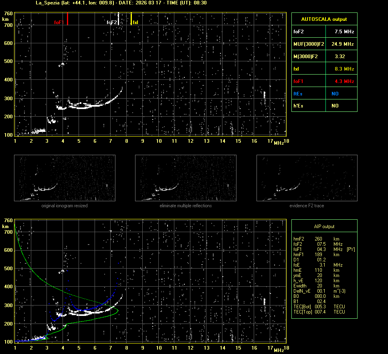Select the evidence F2 trace thumbnail
This screenshot has width=388, height=354.
pos(307,178)
